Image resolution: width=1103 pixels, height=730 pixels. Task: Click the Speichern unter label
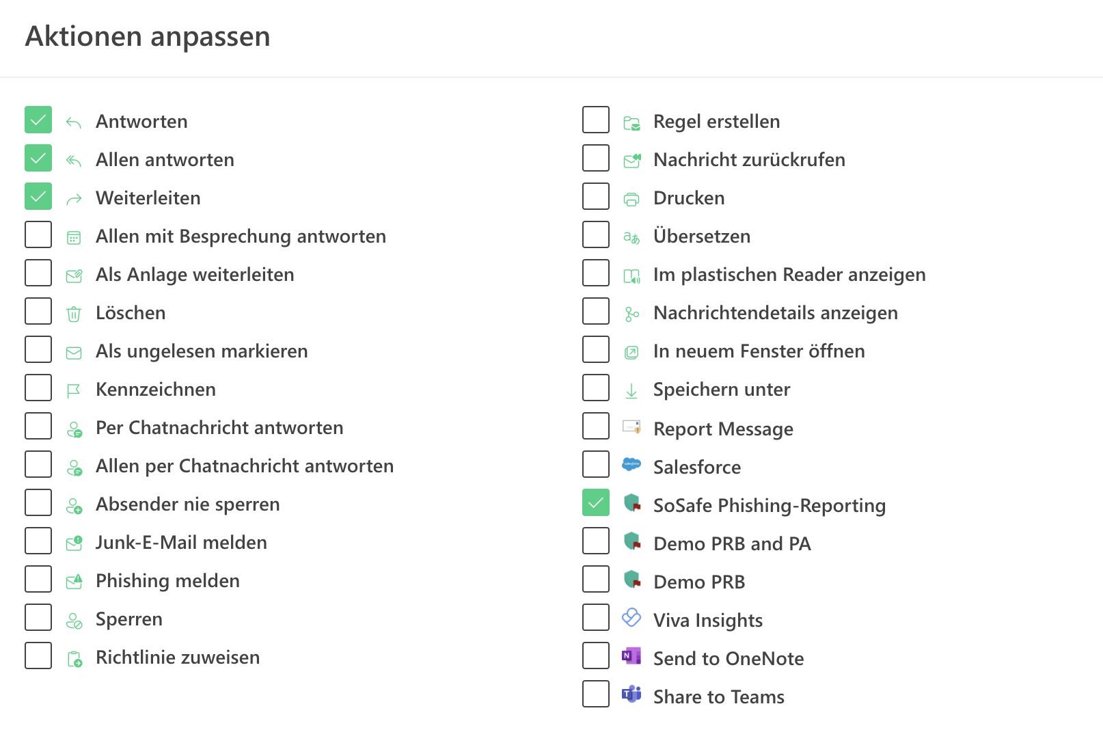pyautogui.click(x=722, y=390)
